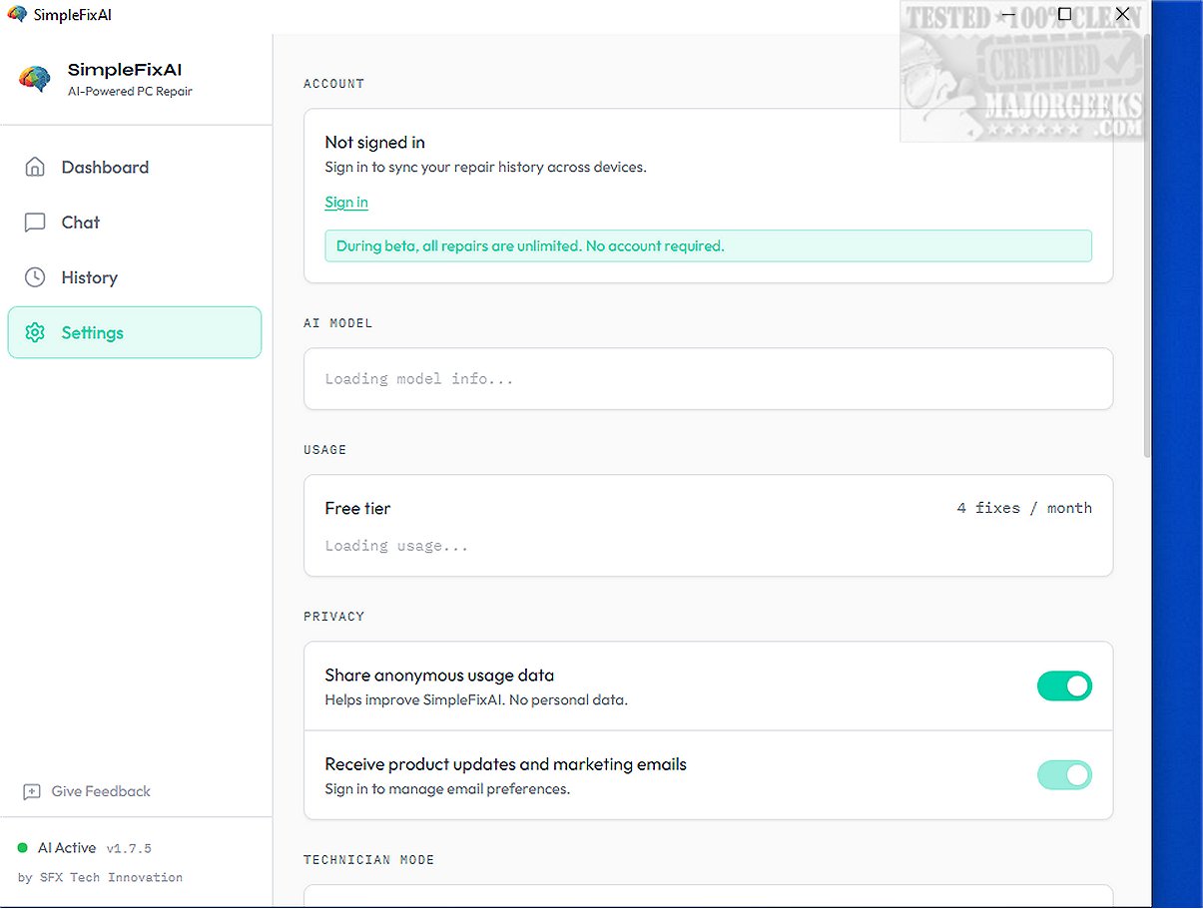Click the History clock icon
1203x909 pixels.
tap(35, 277)
